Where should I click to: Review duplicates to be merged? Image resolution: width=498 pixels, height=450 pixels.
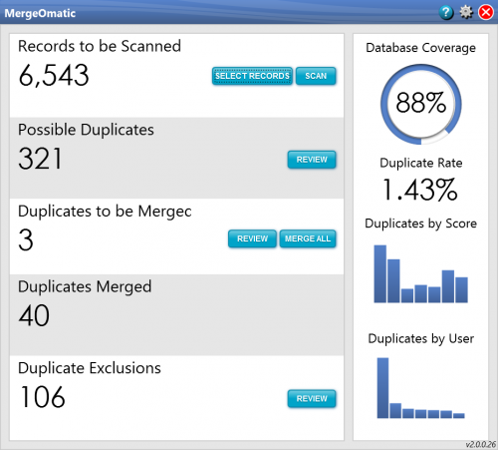coord(252,238)
